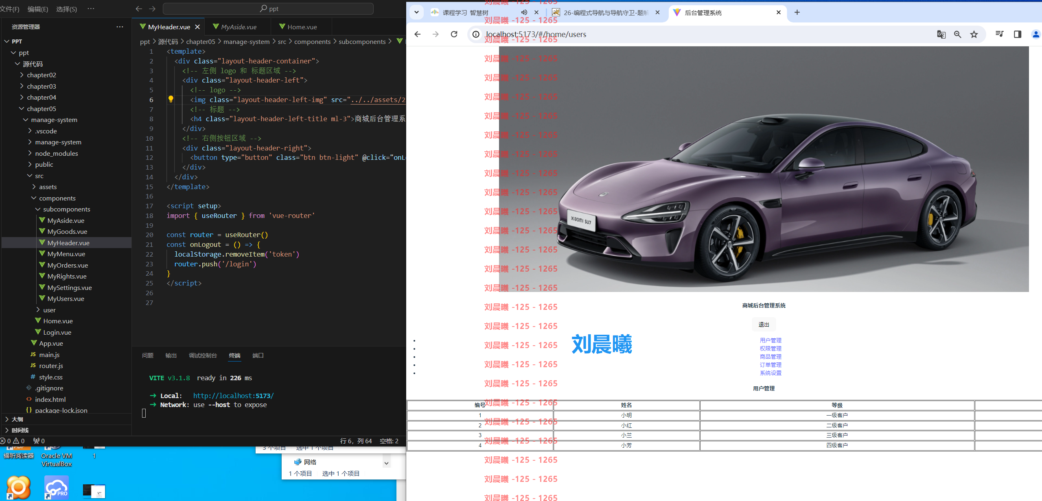Open the 商品管理 link

(x=771, y=357)
